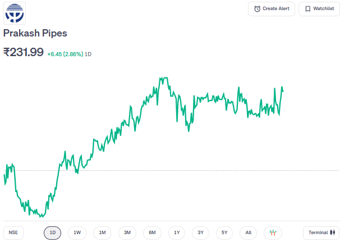Open the candlestick chart view
The width and height of the screenshot is (340, 242).
(x=273, y=232)
